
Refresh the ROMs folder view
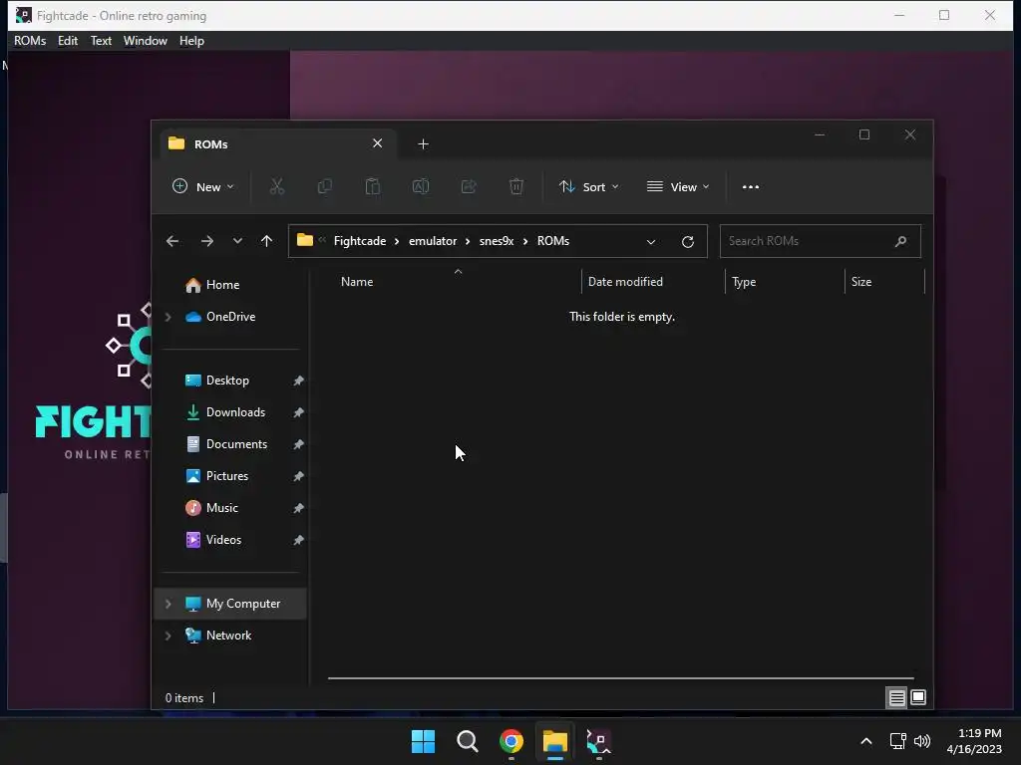[688, 242]
